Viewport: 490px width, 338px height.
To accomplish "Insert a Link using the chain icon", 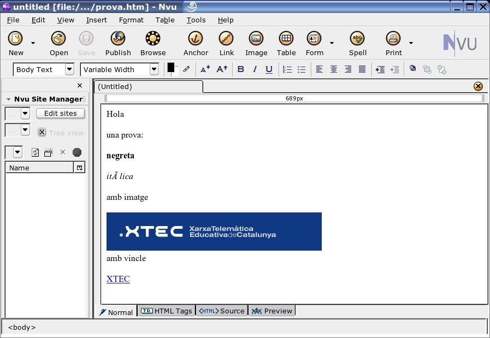I will point(226,39).
